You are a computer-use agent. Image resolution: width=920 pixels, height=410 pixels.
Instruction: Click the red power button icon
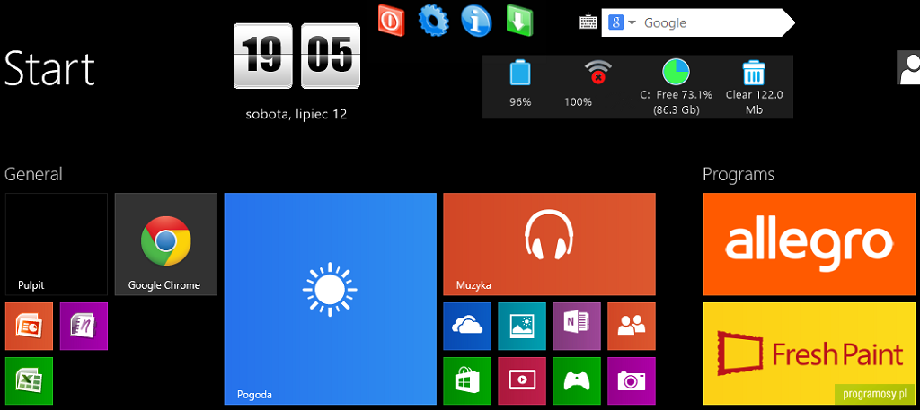tap(391, 21)
